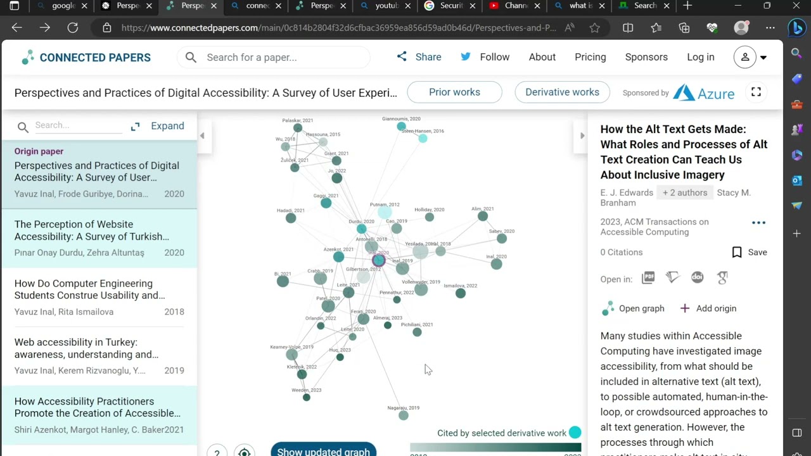Click the read aloud address bar icon
Screen dimensions: 811x456
(x=570, y=28)
